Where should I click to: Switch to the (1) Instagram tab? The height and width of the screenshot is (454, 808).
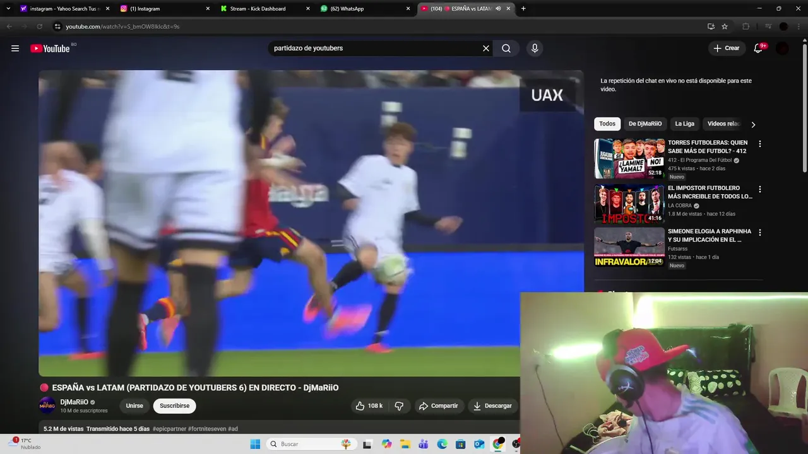[x=165, y=9]
